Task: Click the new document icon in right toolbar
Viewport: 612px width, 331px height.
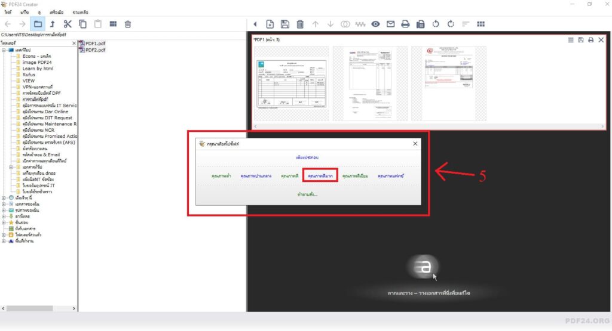Action: pyautogui.click(x=270, y=24)
